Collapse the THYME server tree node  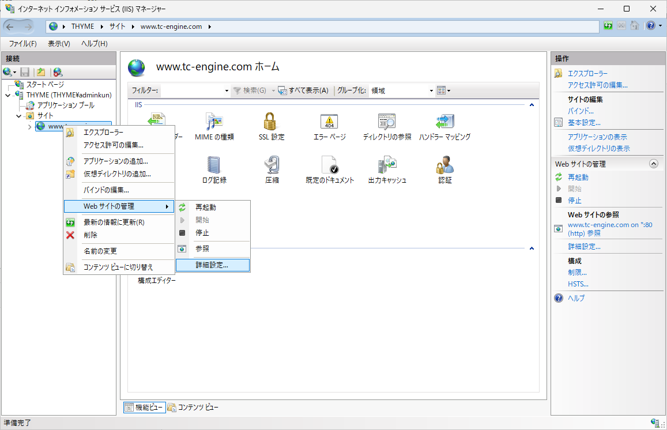(7, 95)
